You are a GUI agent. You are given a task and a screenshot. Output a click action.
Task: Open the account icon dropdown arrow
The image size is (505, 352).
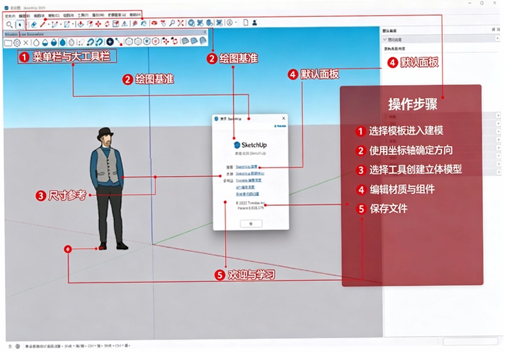pos(236,23)
